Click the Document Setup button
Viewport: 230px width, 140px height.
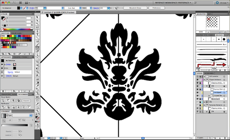135,8
